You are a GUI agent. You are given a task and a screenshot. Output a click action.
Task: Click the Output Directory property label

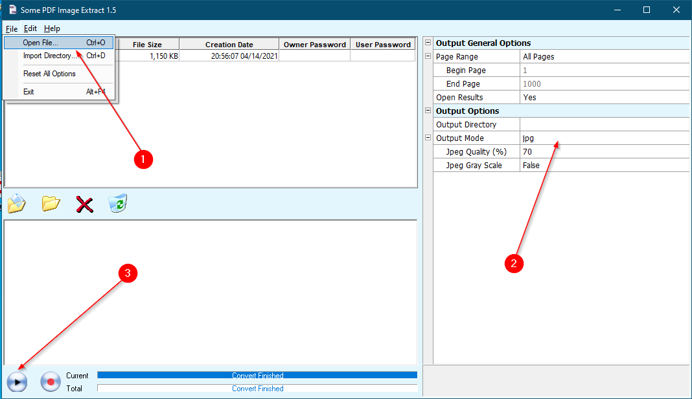466,125
